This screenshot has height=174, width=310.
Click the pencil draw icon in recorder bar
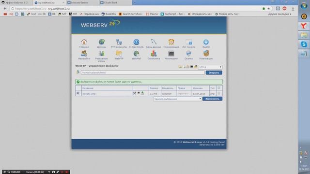[58, 172]
